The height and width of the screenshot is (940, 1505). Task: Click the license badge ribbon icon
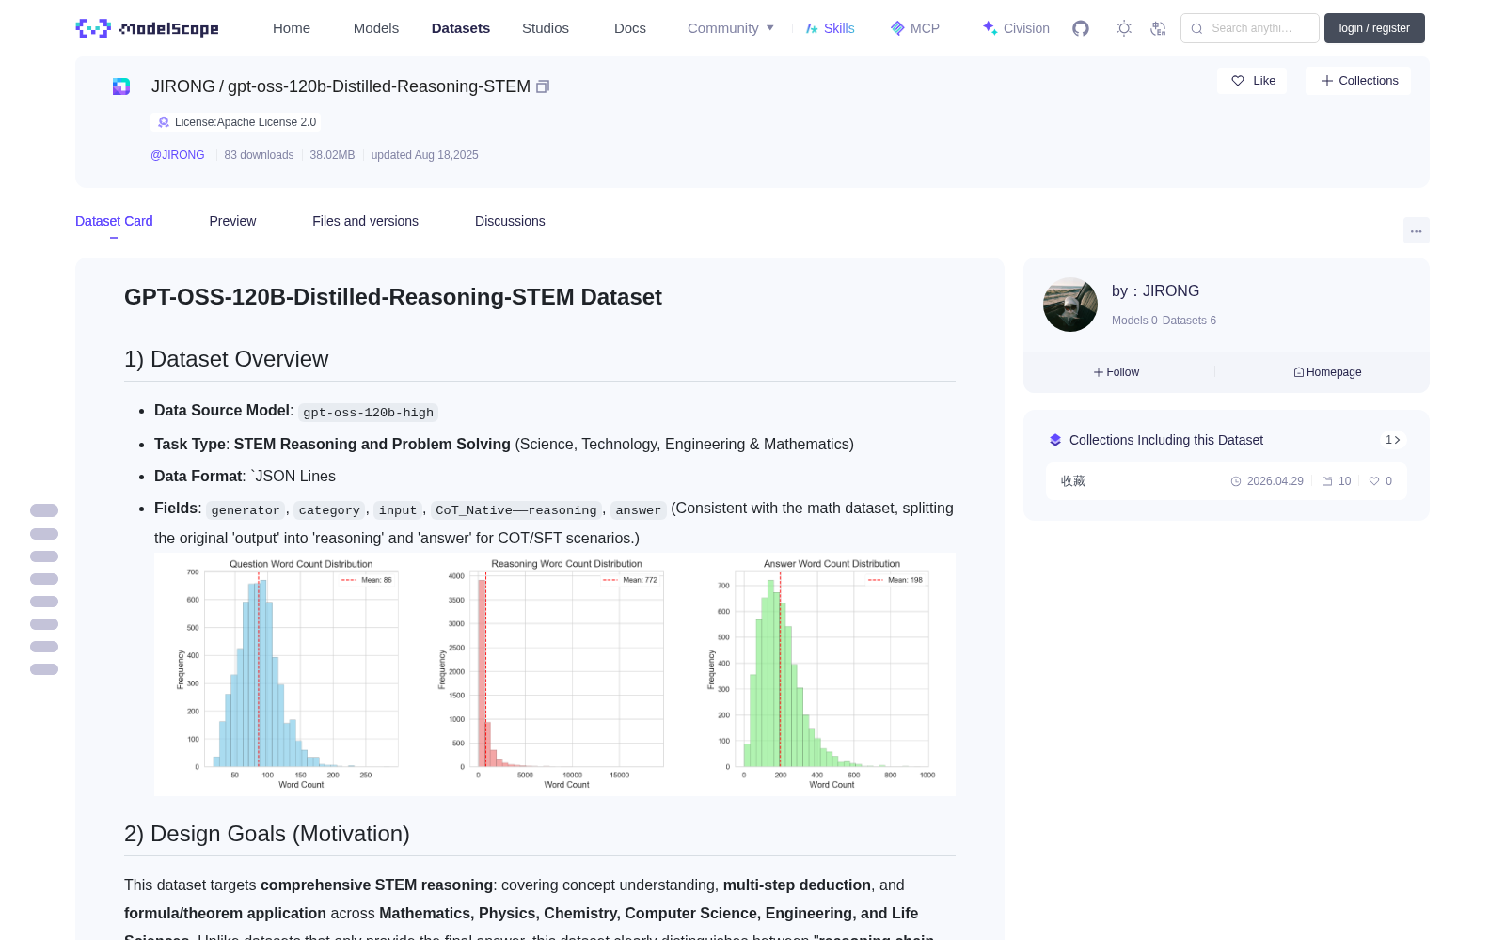pyautogui.click(x=164, y=122)
